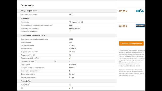The image size is (162, 91).
Task: Click the 1 750 МГц memory frequency value
Action: click(x=73, y=49)
